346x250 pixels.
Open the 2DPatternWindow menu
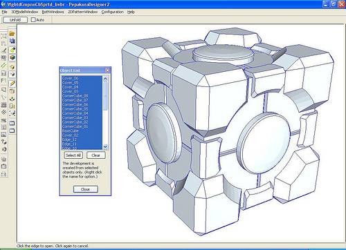(x=82, y=12)
